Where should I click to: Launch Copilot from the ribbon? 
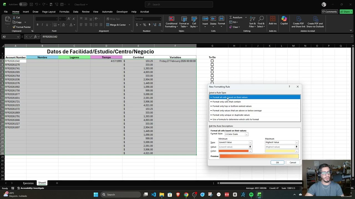click(x=284, y=21)
